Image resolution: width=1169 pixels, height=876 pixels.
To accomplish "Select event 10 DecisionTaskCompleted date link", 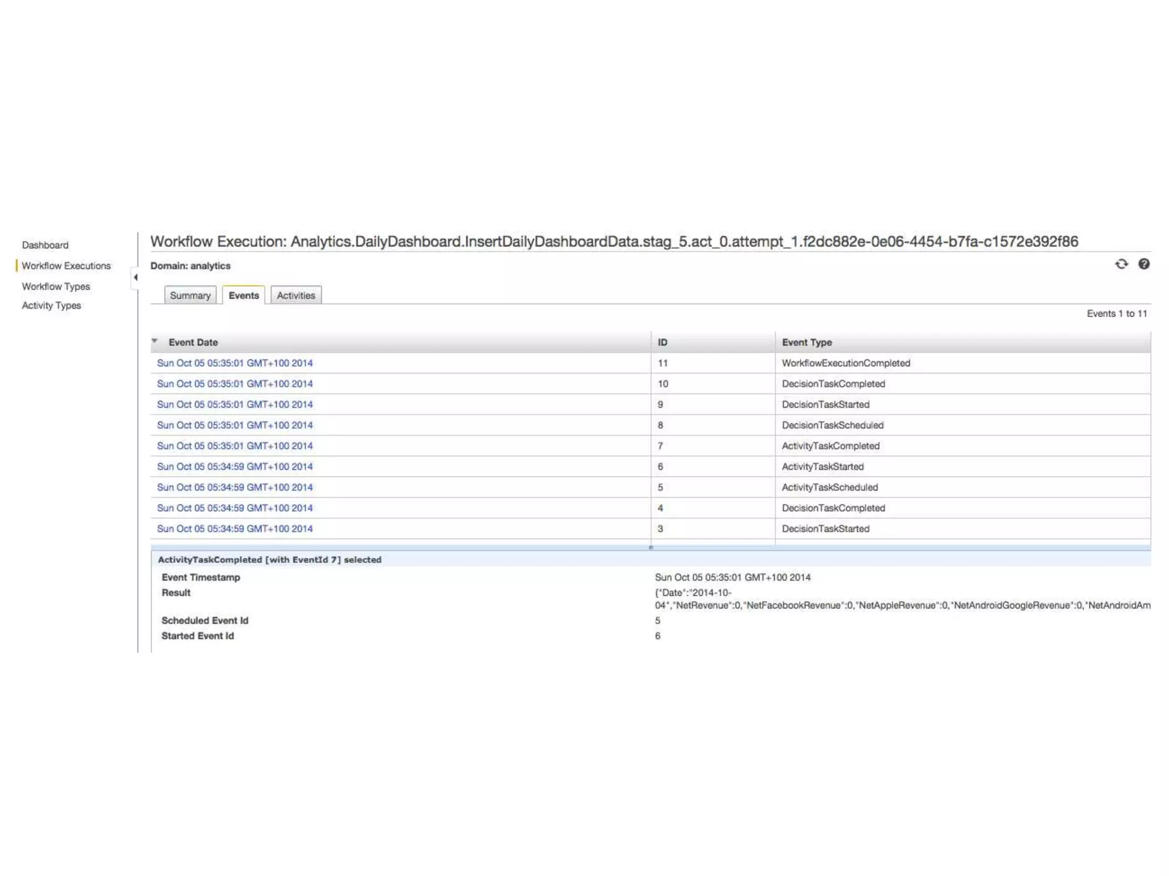I will click(235, 384).
